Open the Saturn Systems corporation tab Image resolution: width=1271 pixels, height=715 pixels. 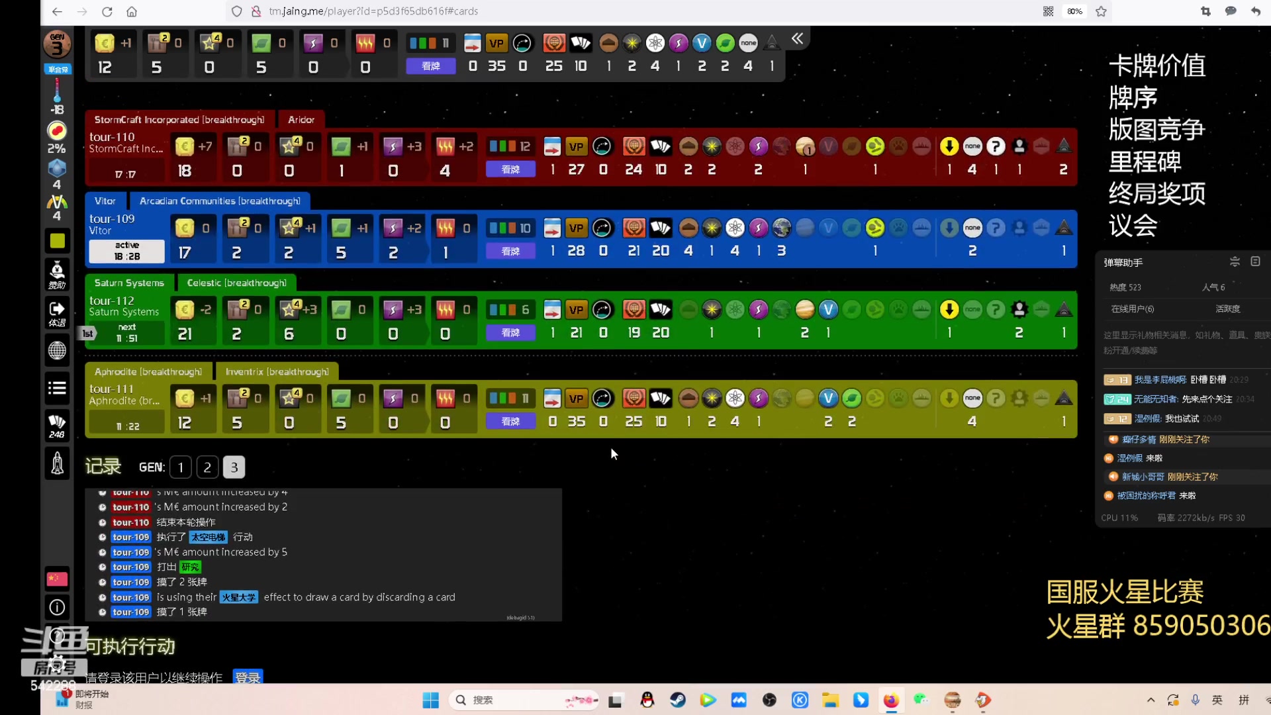point(129,283)
